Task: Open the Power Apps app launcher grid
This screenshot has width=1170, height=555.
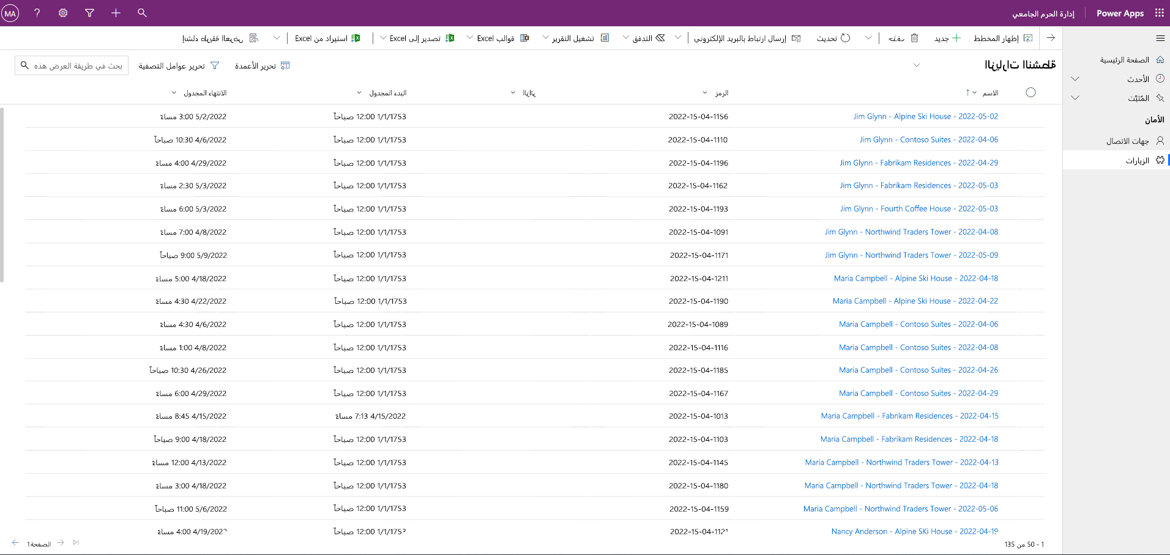Action: [1159, 13]
